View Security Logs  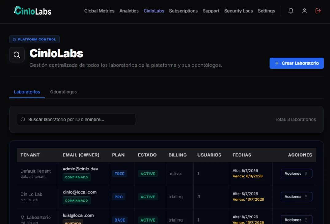(239, 11)
